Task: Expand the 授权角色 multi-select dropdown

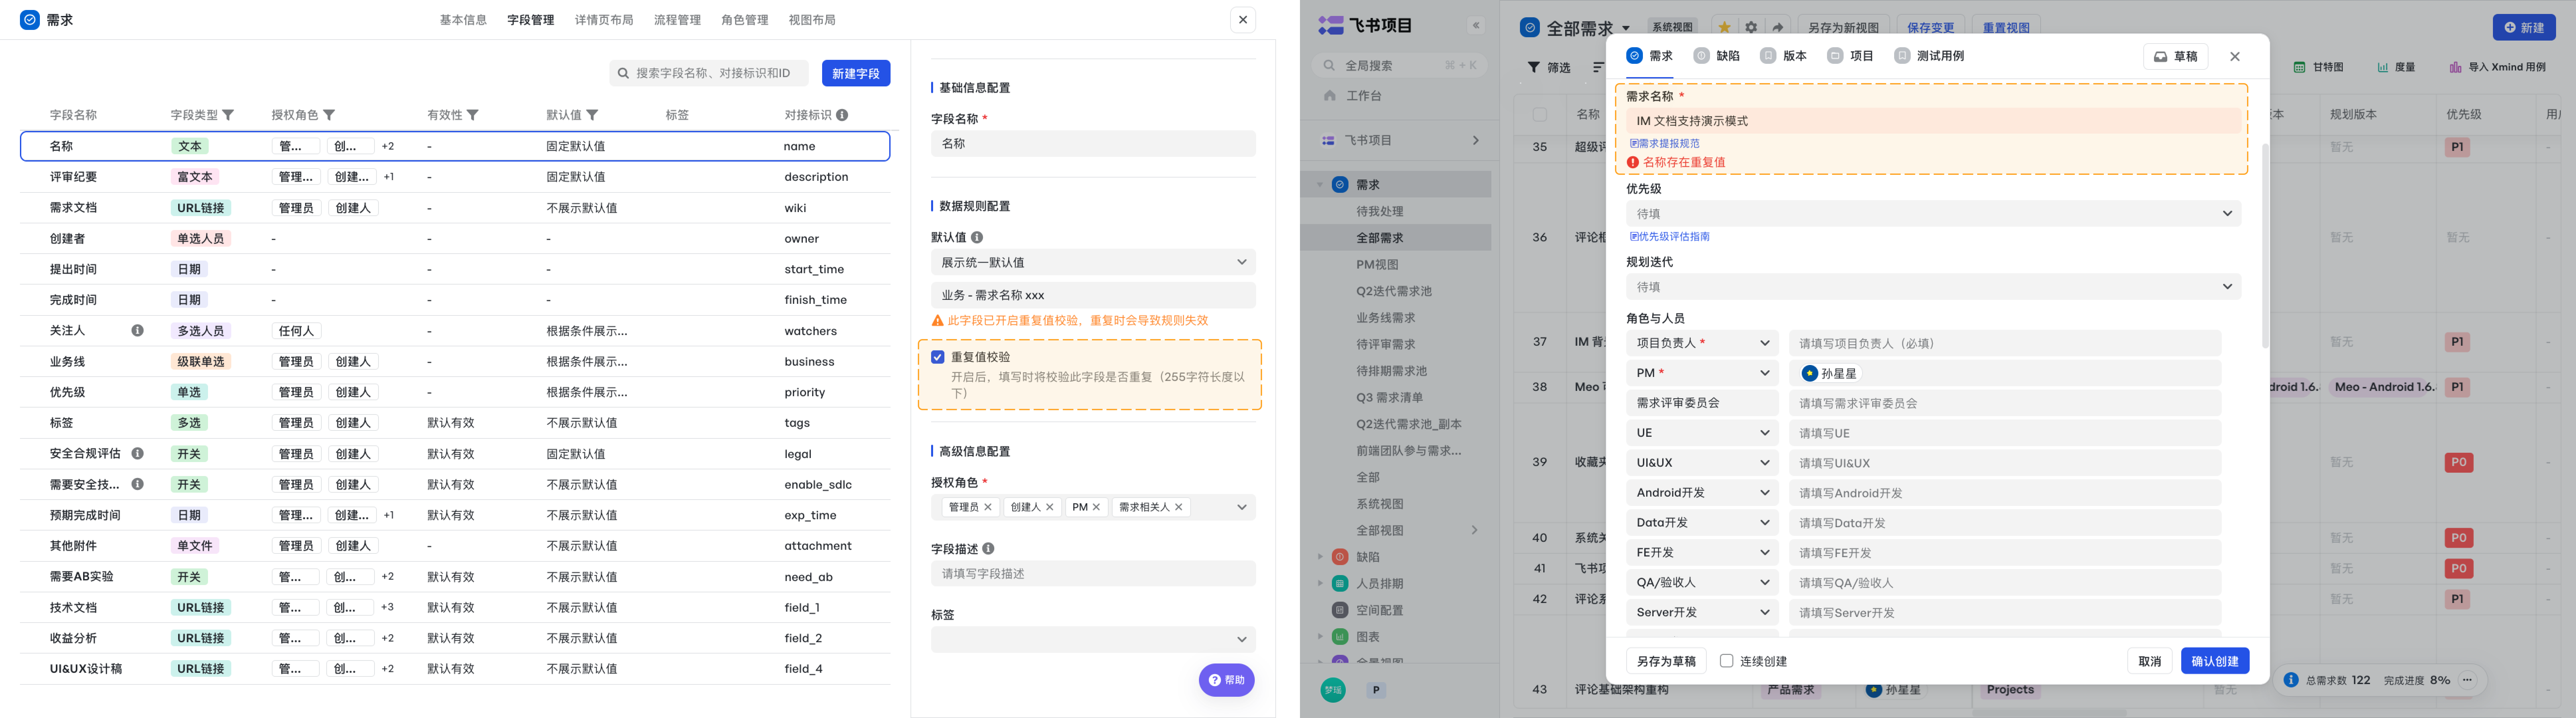Action: pos(1242,507)
